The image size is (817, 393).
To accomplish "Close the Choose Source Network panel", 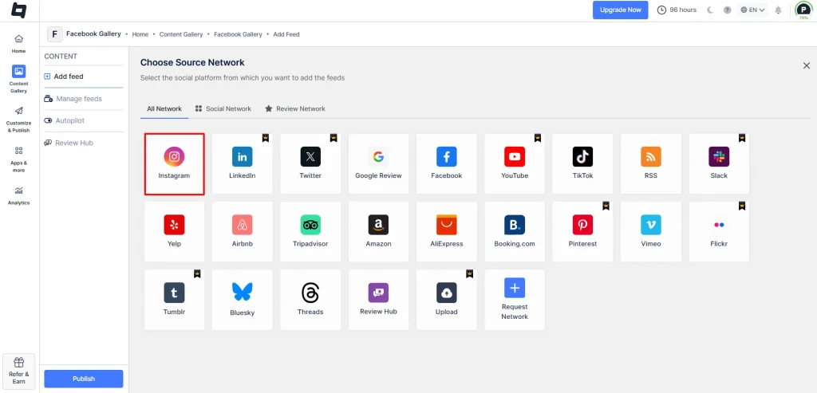I will [806, 65].
